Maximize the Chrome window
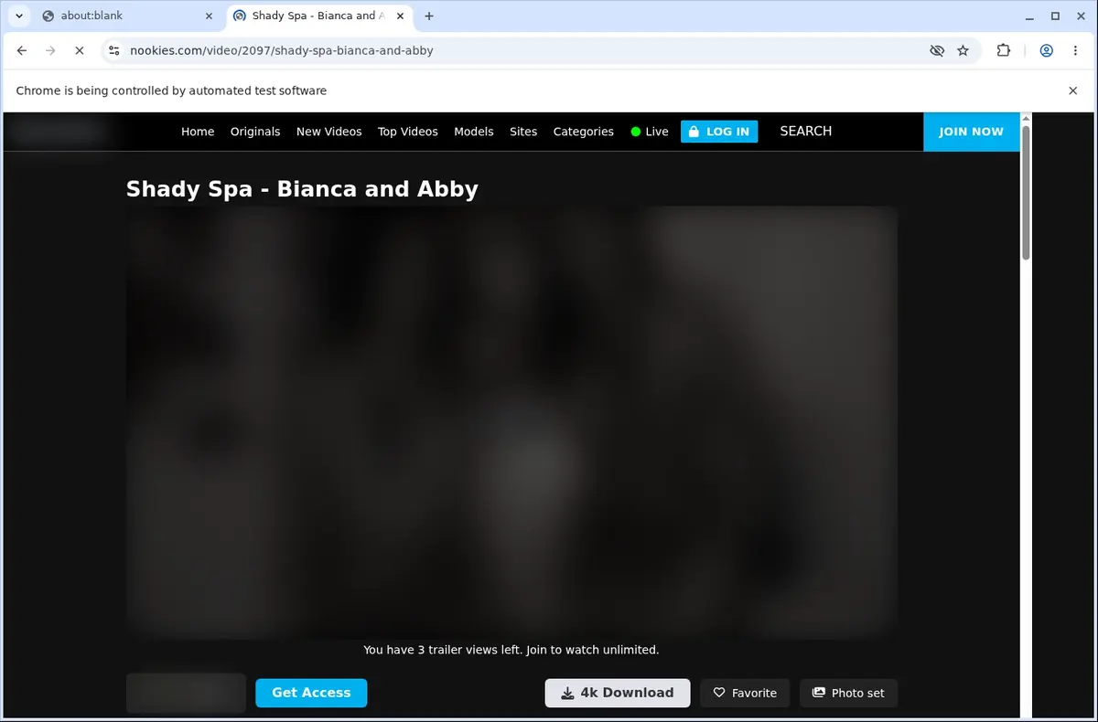The image size is (1098, 722). (1055, 16)
